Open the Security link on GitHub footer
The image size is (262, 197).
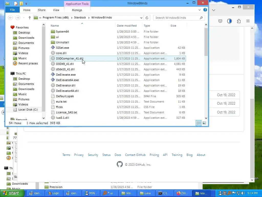pyautogui.click(x=93, y=155)
